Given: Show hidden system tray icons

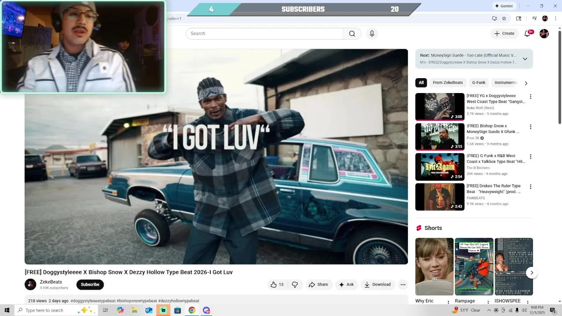Looking at the screenshot, I should 489,310.
